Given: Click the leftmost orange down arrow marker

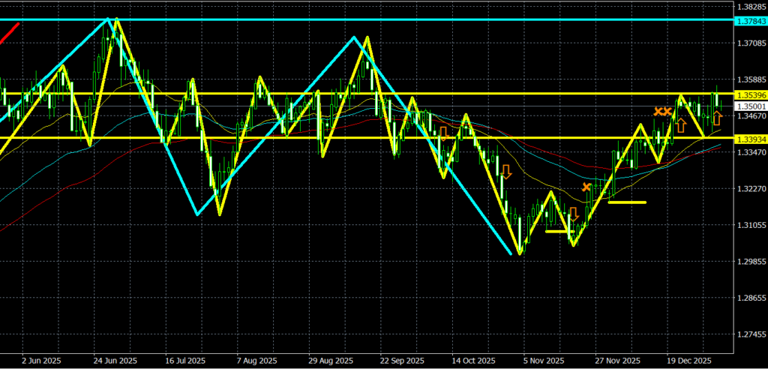Looking at the screenshot, I should (x=443, y=133).
